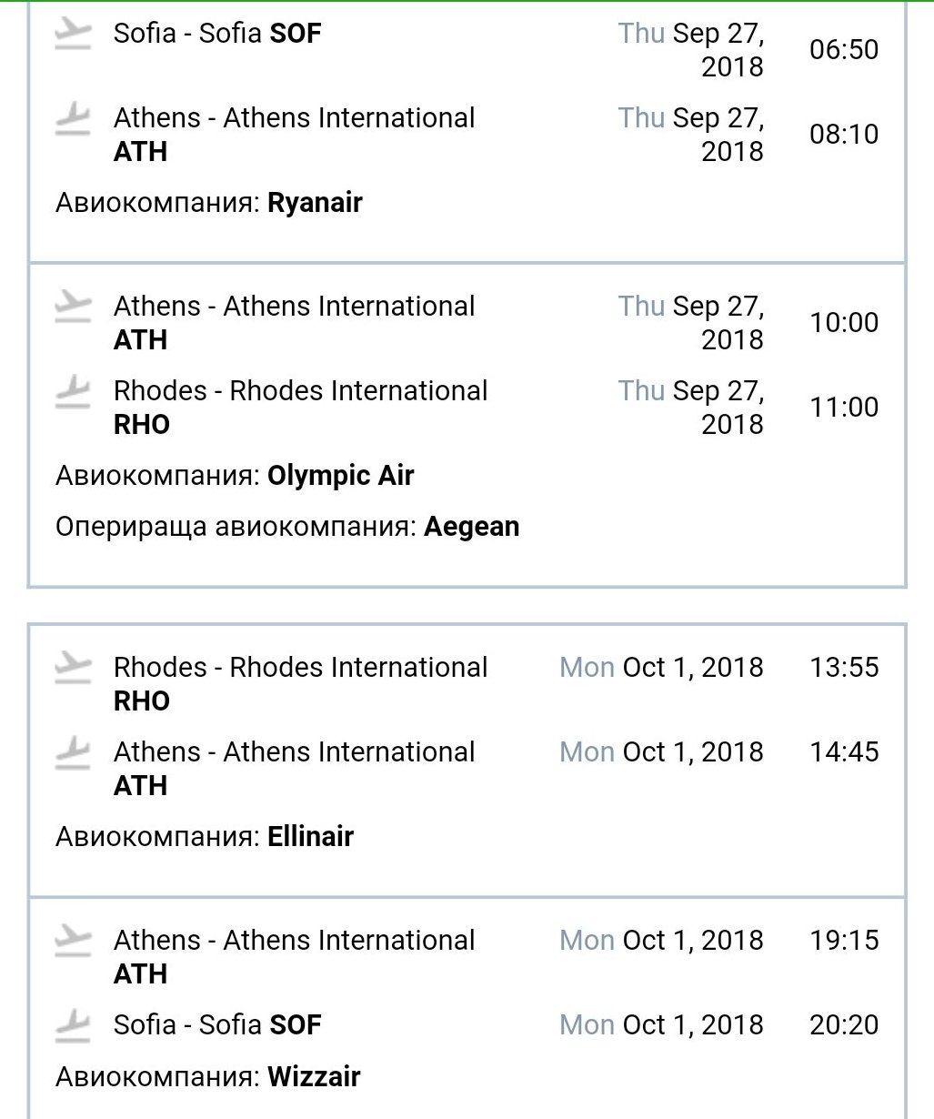Click the departure icon beside Rhodes RHO 13:55

[x=73, y=669]
